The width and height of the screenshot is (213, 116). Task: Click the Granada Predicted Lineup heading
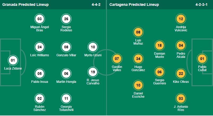point(26,5)
